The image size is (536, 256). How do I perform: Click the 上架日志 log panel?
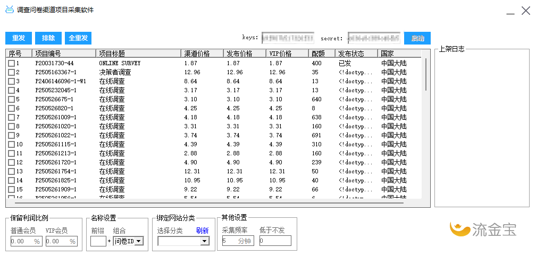(482, 128)
